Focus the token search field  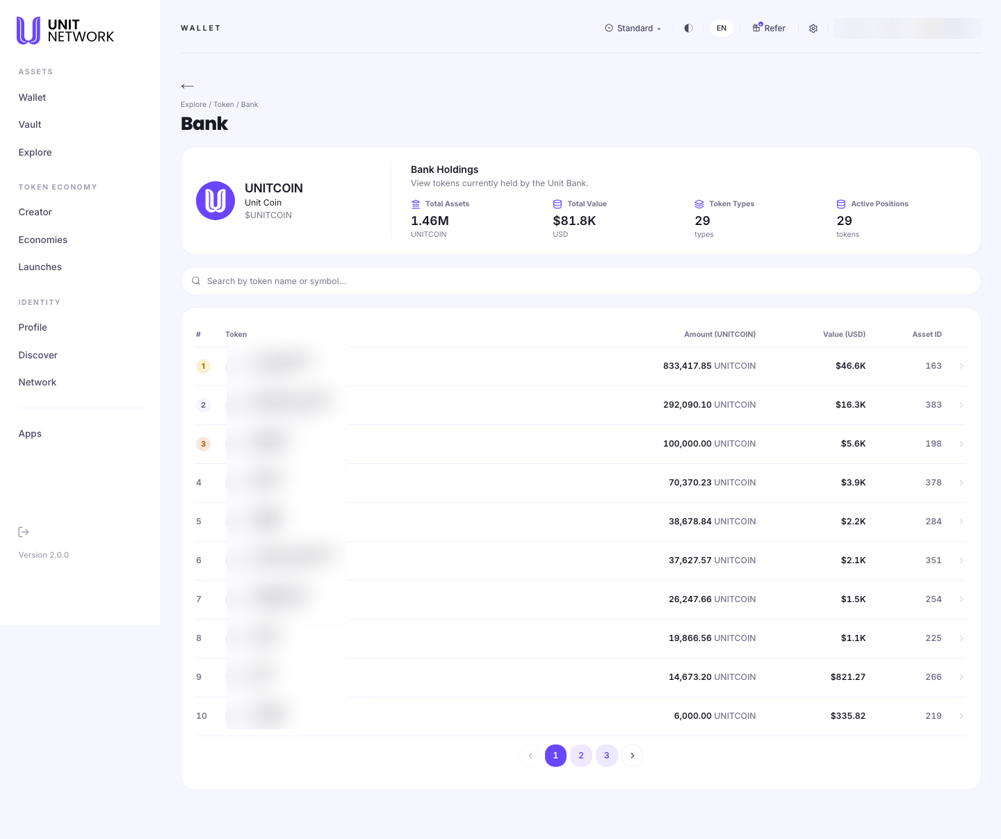click(581, 281)
